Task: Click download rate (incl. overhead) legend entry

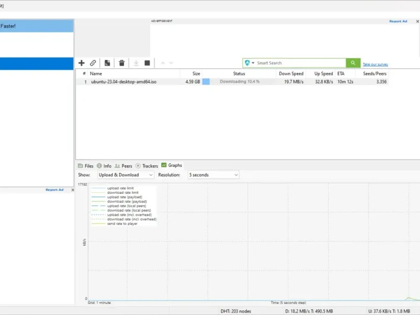Action: (124, 219)
